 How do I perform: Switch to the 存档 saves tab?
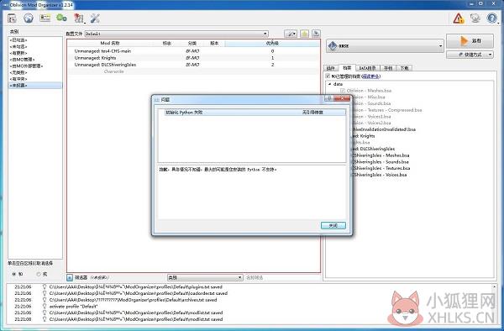point(388,68)
